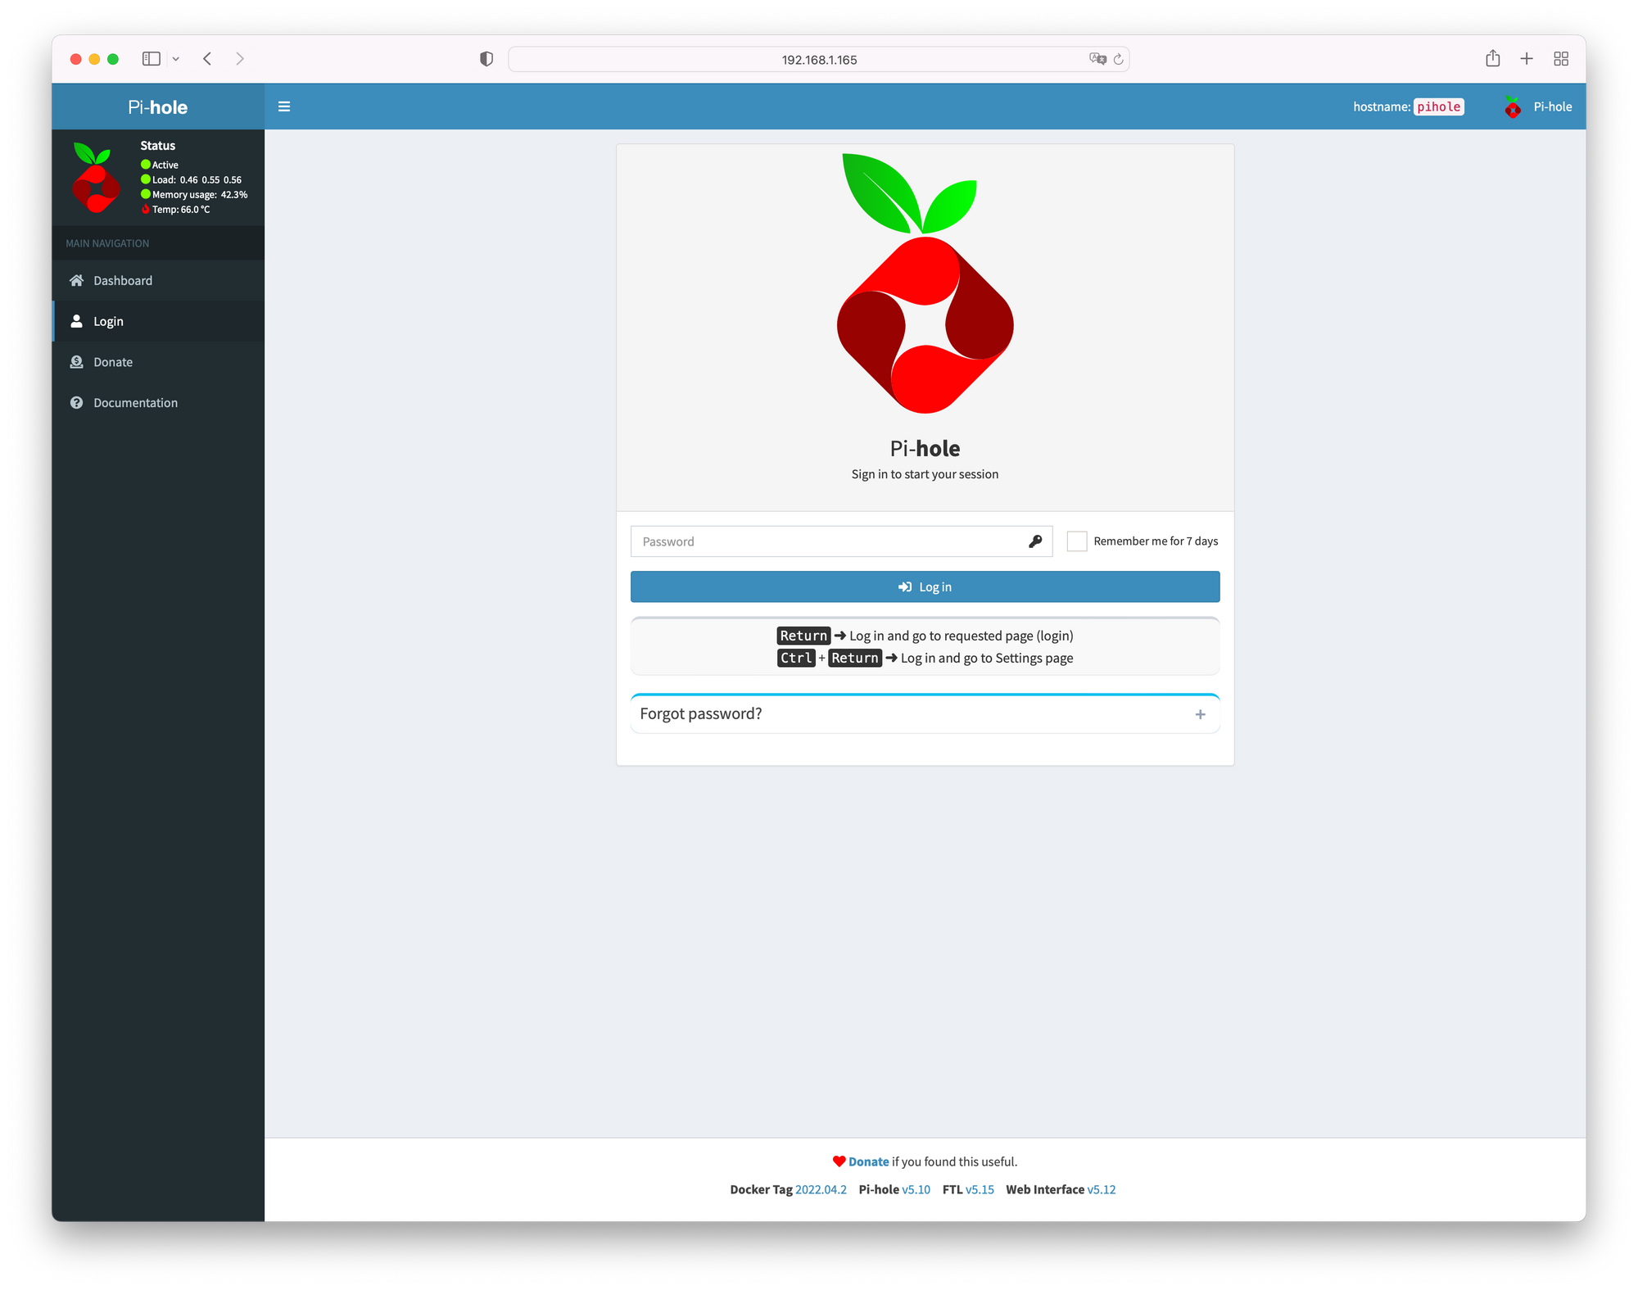Click the Pi-hole logo in the status panel
The height and width of the screenshot is (1290, 1638).
click(95, 178)
